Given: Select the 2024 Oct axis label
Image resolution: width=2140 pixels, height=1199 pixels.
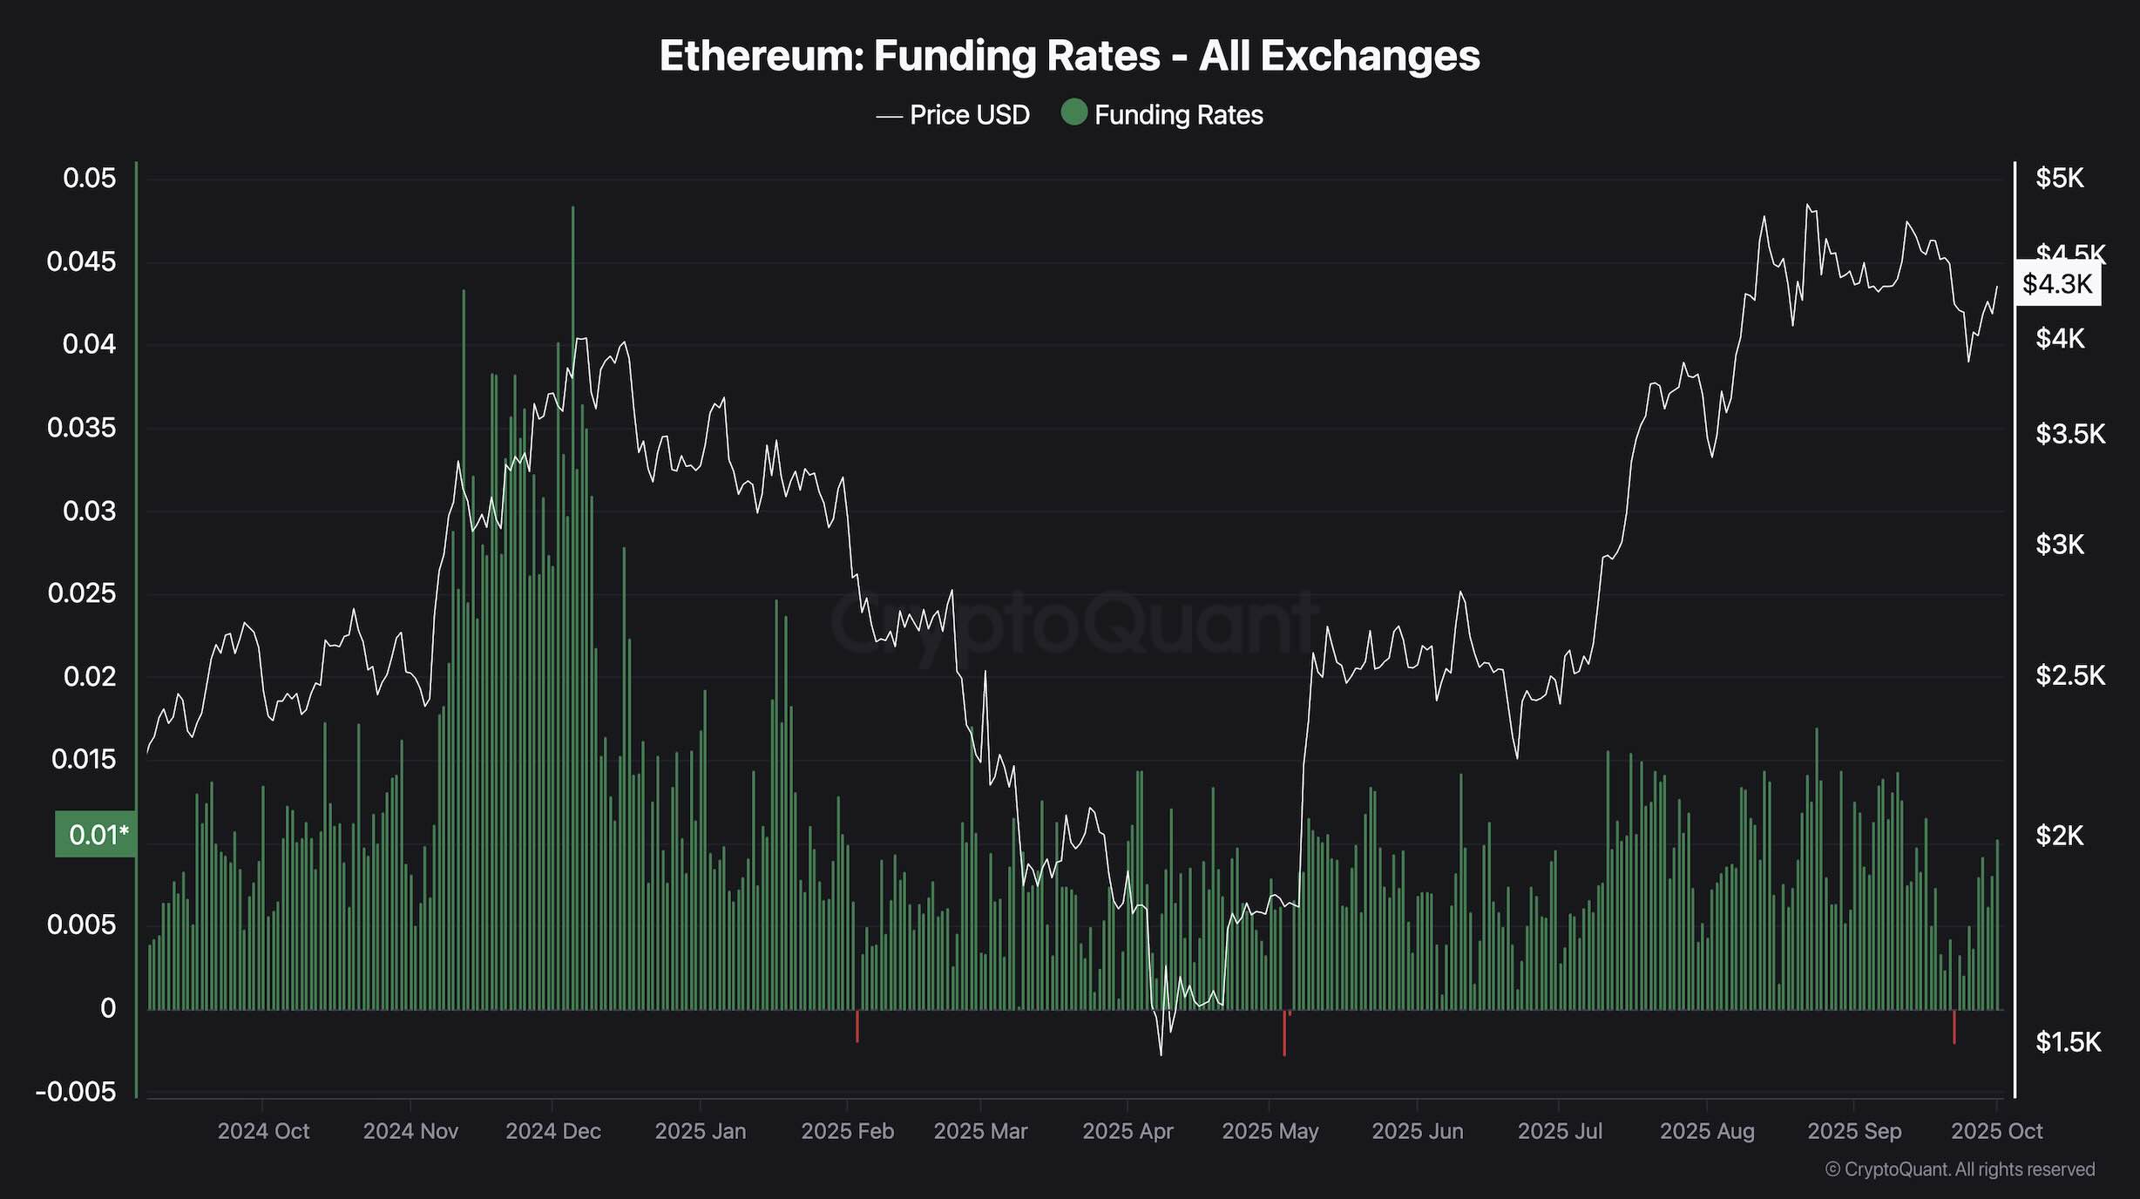Looking at the screenshot, I should [x=263, y=1131].
